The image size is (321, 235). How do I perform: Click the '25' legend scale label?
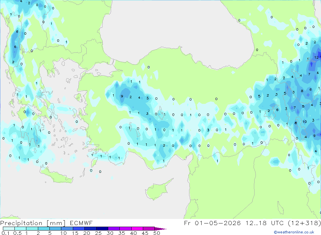(x=98, y=233)
